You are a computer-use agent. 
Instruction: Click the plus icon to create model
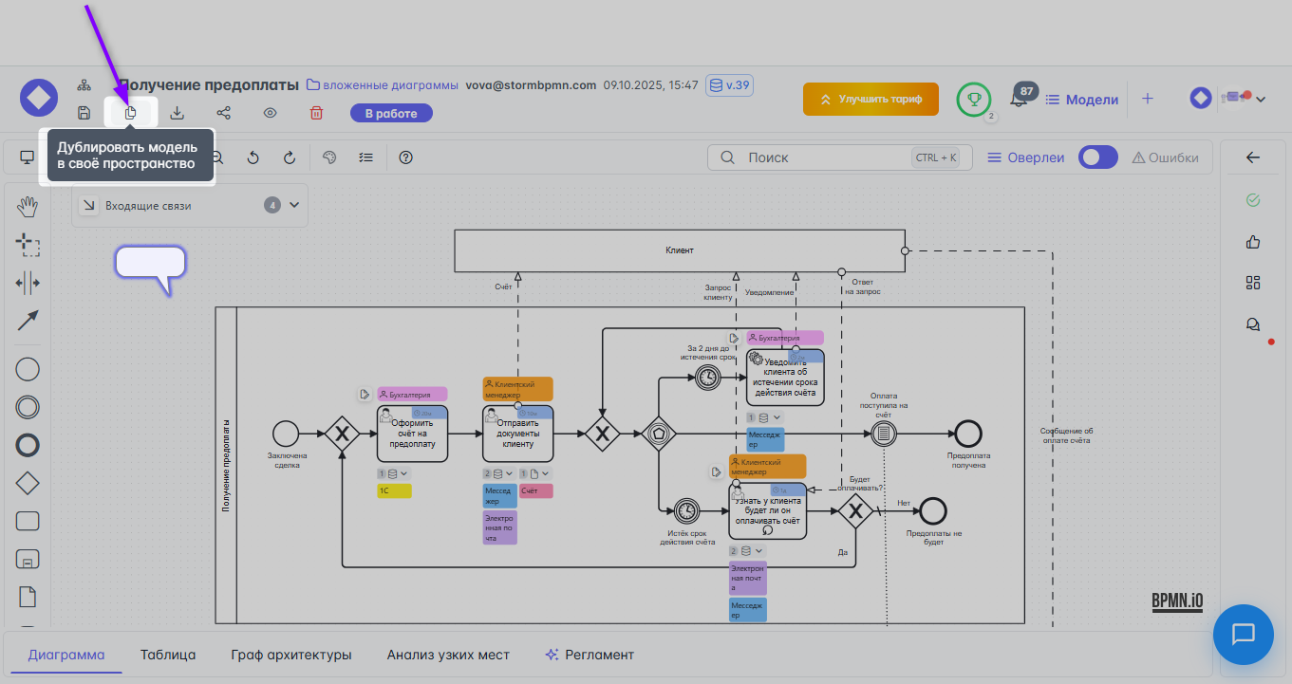[1147, 99]
